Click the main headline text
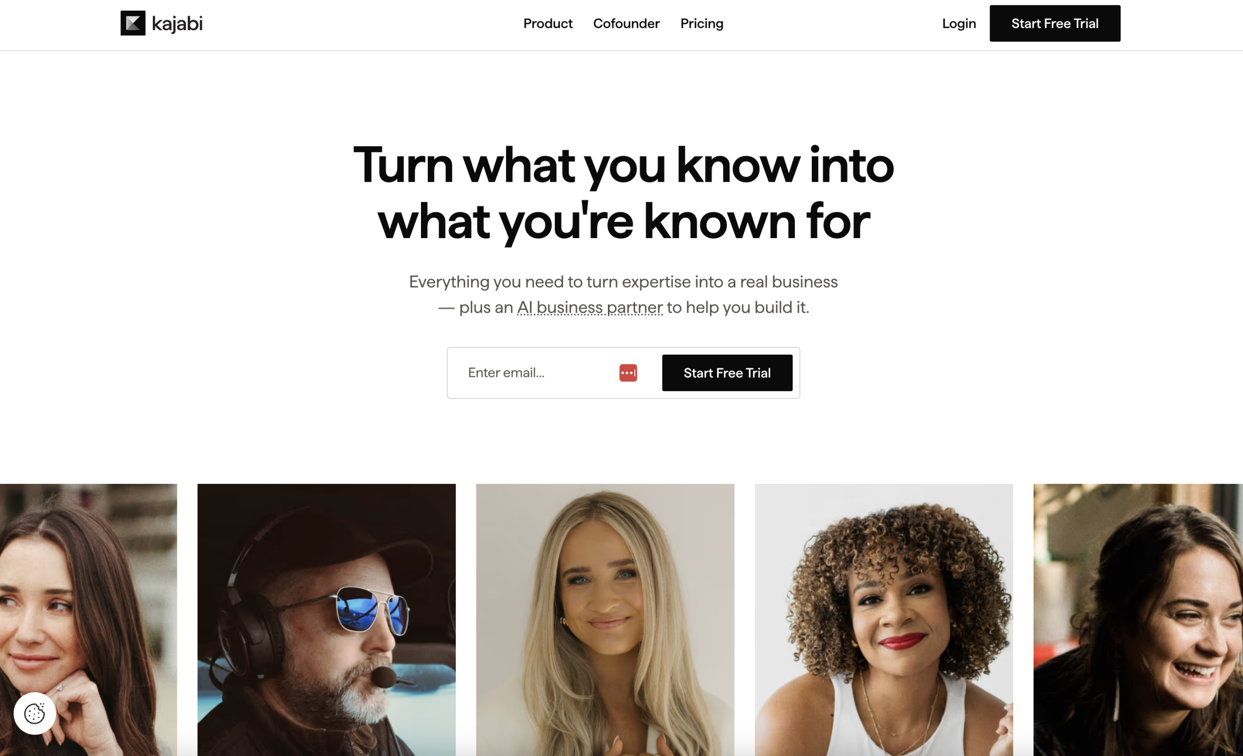 pyautogui.click(x=623, y=193)
